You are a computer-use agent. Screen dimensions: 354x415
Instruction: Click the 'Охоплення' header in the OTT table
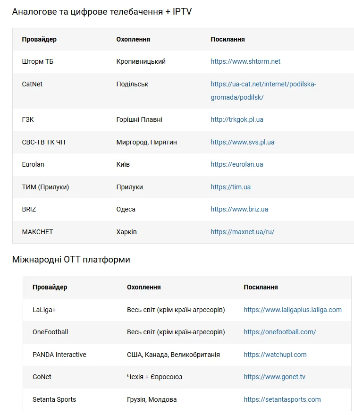point(143,287)
